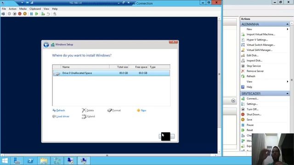Click Turn Off action in pane

coord(253,109)
